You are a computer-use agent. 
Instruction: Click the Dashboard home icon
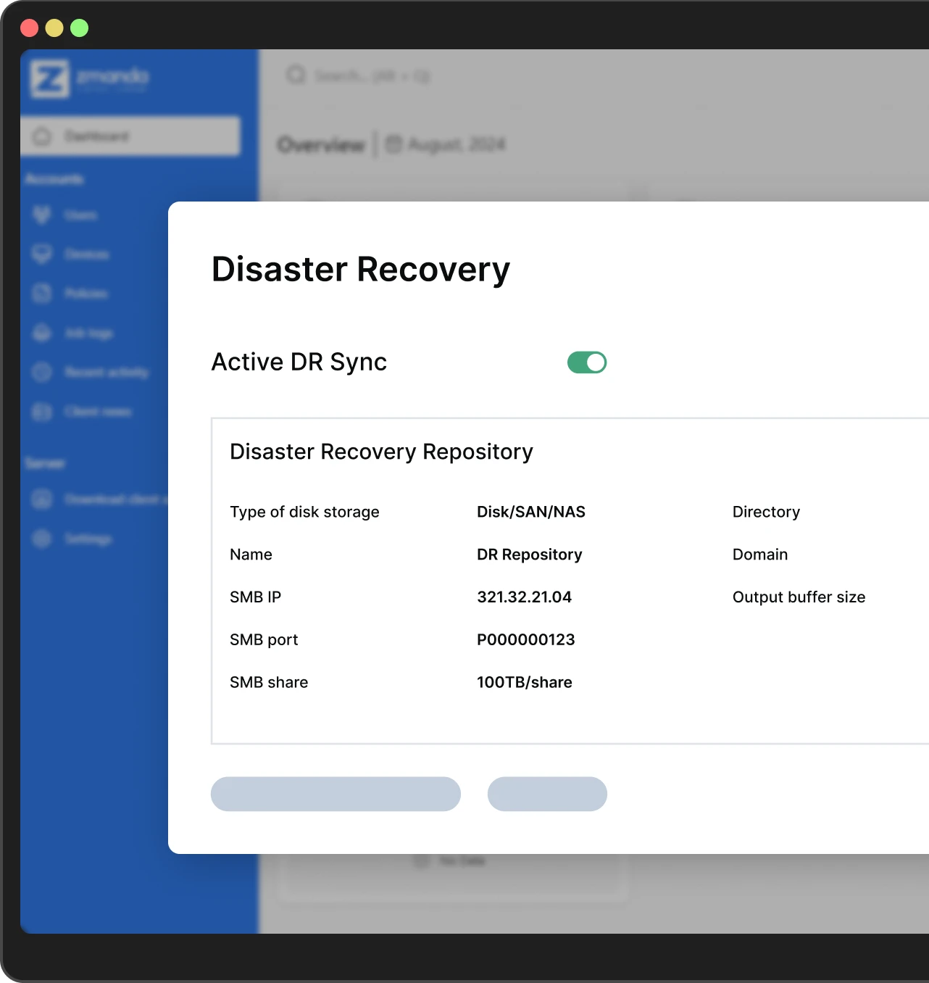[42, 136]
